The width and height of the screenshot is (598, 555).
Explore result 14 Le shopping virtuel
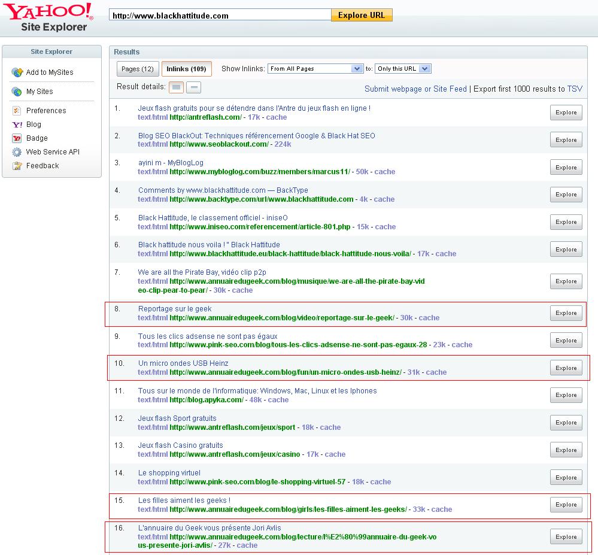[566, 478]
